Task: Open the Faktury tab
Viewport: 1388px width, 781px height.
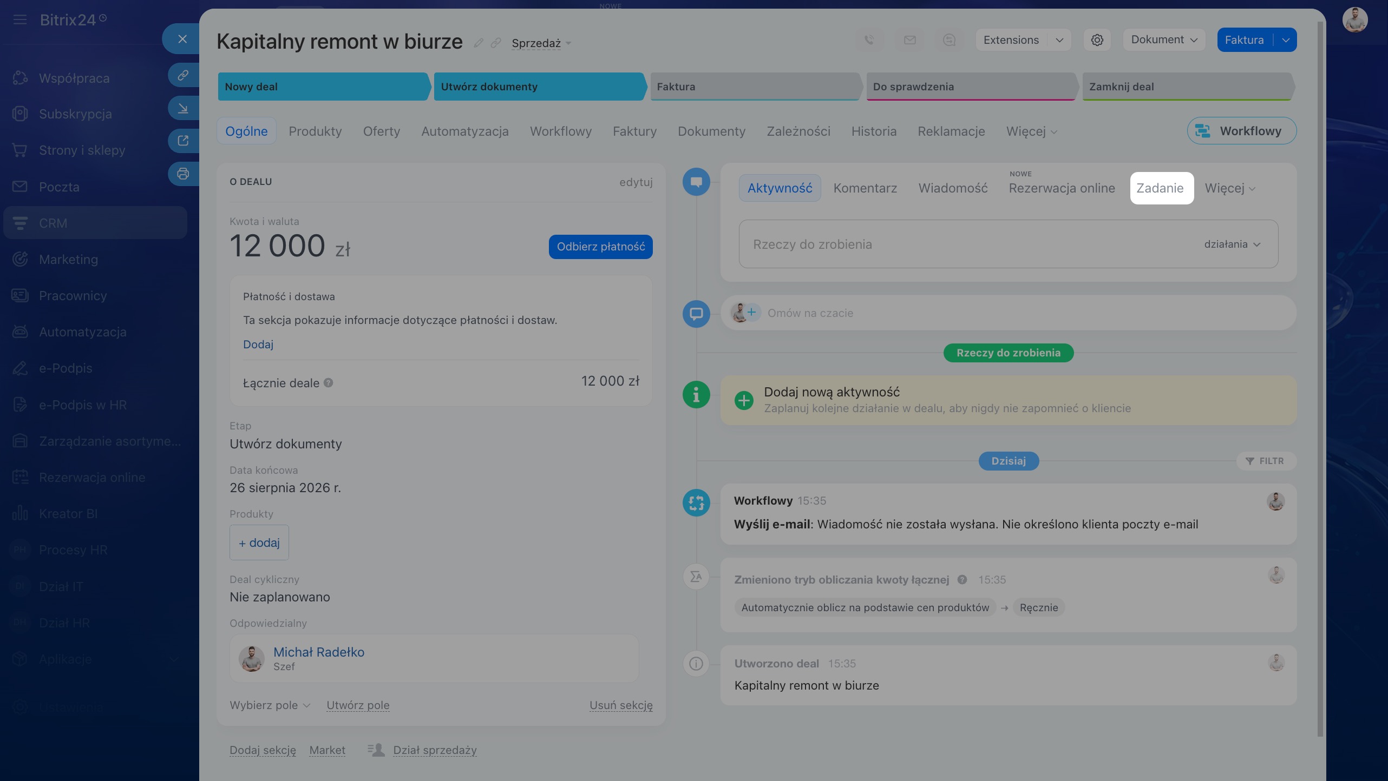Action: pyautogui.click(x=634, y=131)
